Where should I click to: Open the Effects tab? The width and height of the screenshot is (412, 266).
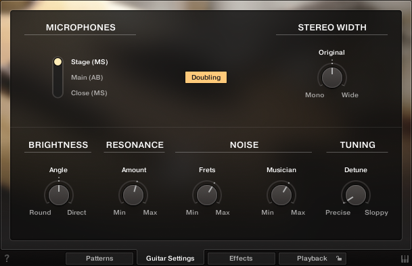pyautogui.click(x=241, y=259)
